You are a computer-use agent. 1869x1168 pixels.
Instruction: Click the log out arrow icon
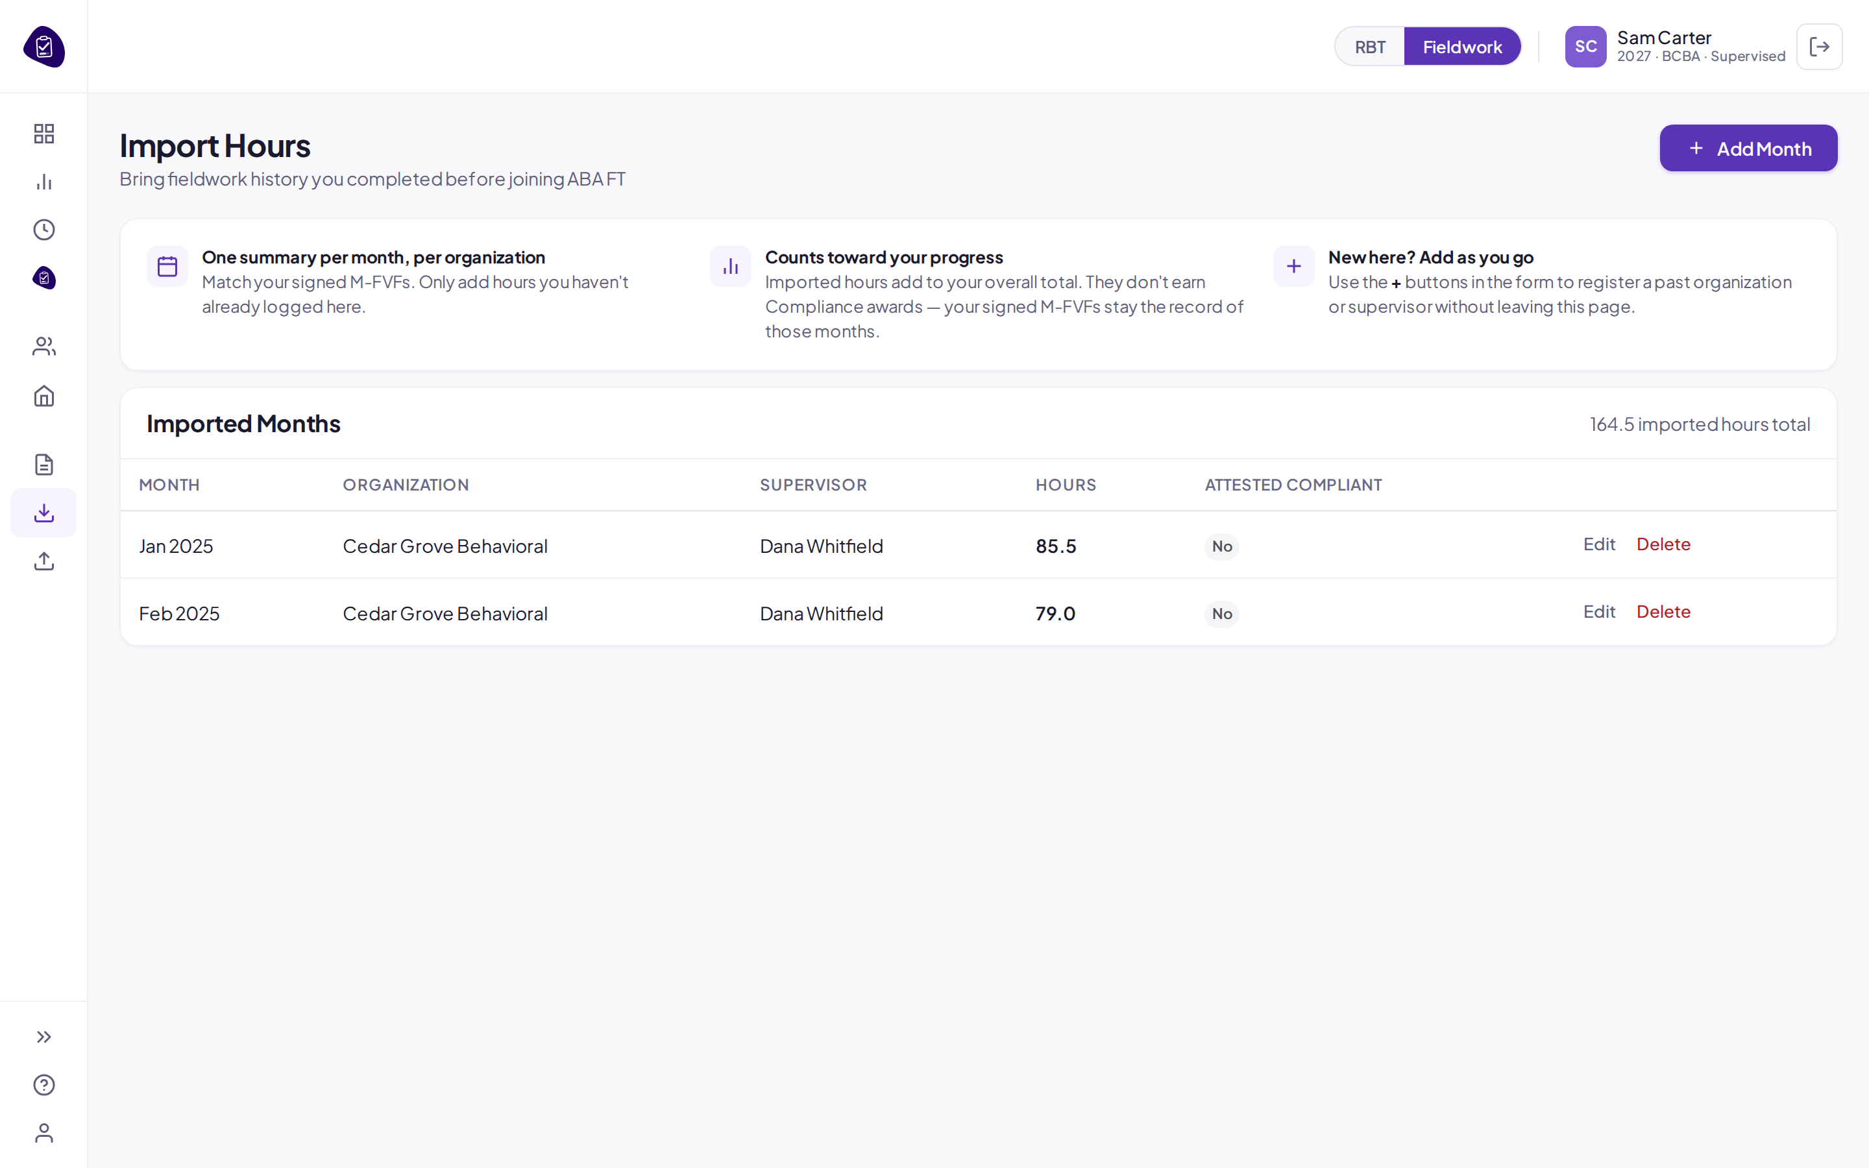pyautogui.click(x=1819, y=46)
